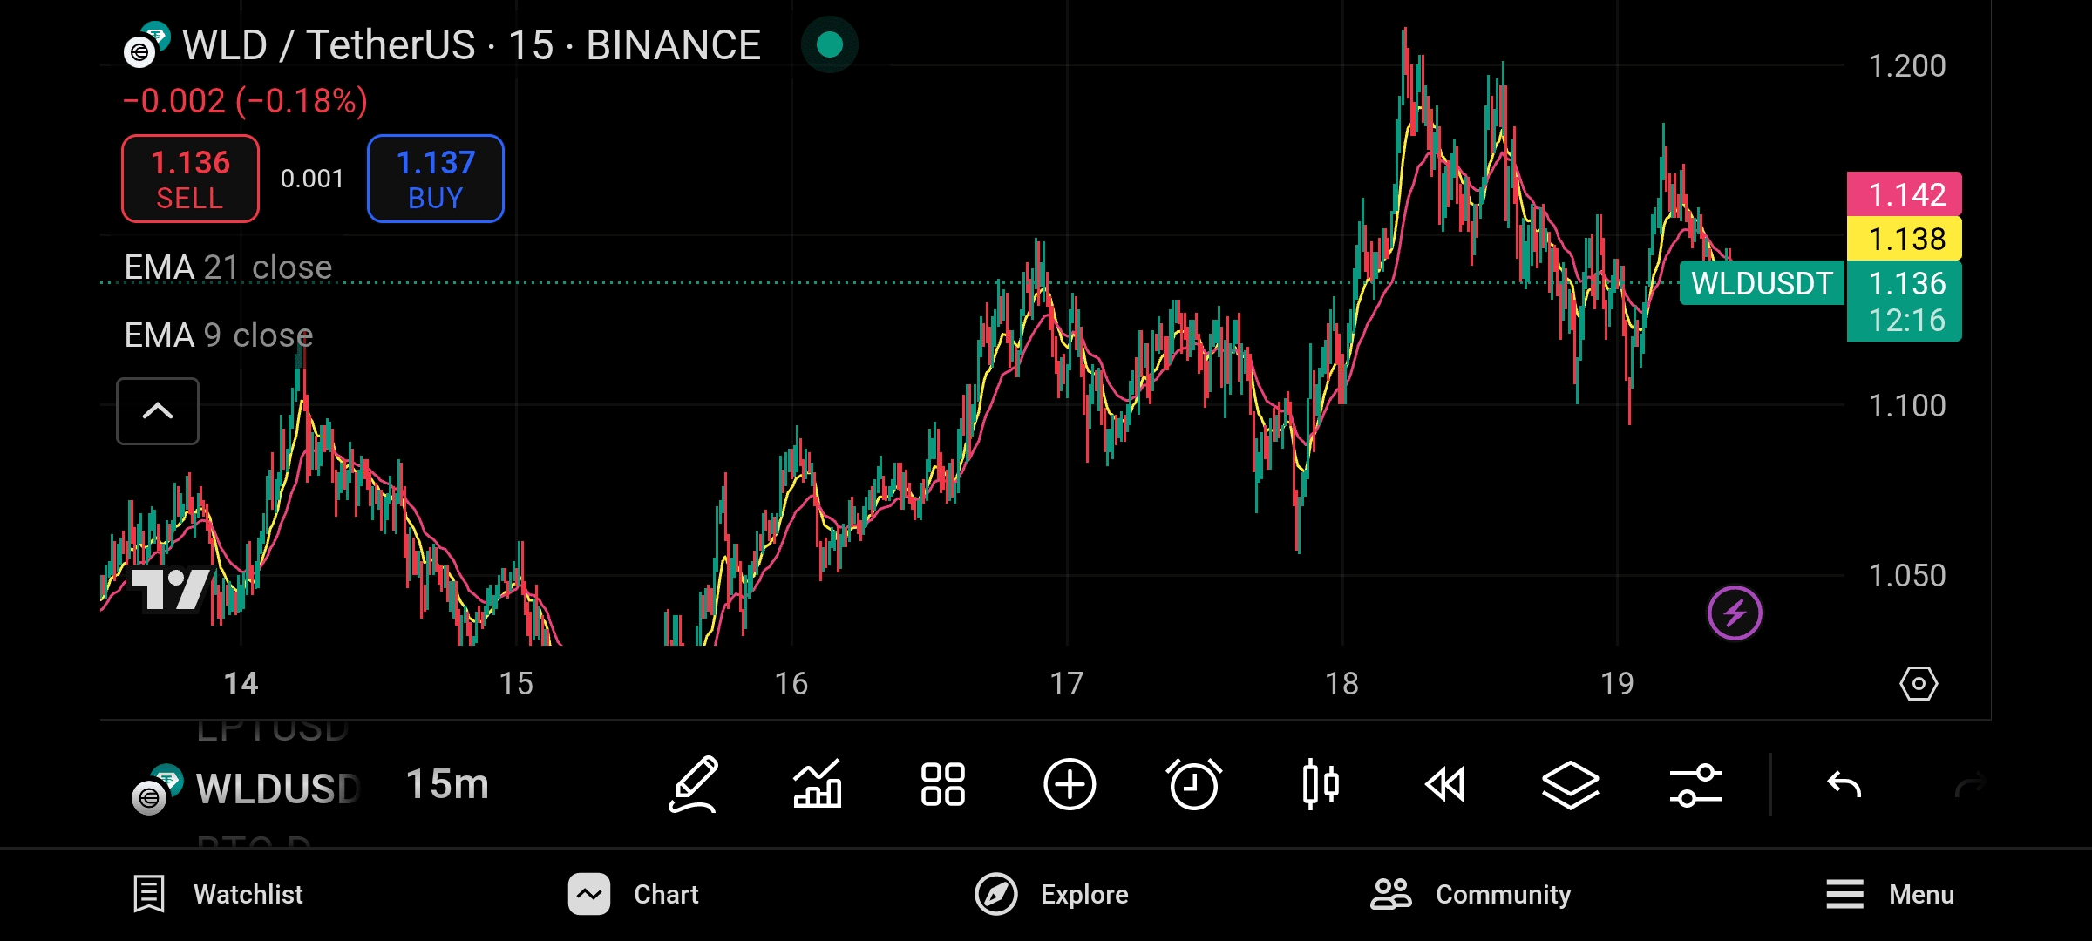Click the 1.137 BUY button
The image size is (2092, 941).
tap(436, 179)
